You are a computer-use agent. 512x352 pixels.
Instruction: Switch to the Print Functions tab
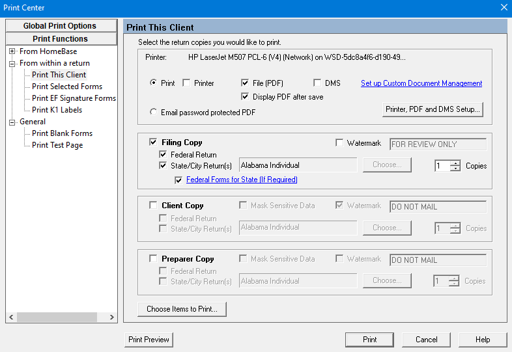point(60,39)
